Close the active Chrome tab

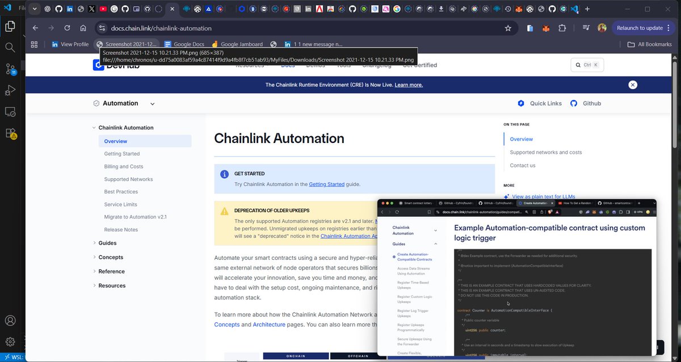pos(173,9)
